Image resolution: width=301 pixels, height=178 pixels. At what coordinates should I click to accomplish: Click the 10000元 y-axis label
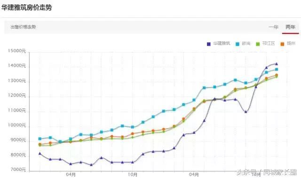[17, 125]
